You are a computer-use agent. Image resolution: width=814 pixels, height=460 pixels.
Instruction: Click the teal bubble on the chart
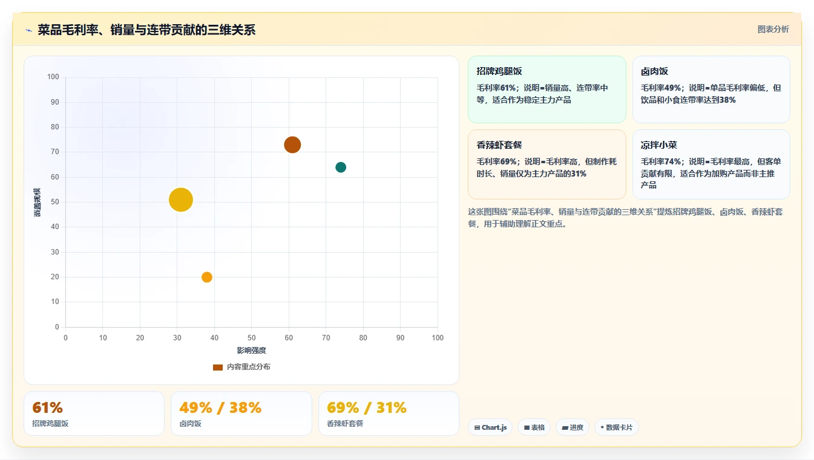tap(341, 167)
